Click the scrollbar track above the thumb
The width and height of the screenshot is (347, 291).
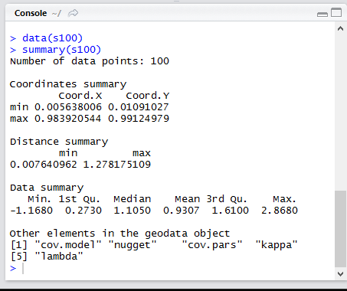[x=340, y=111]
